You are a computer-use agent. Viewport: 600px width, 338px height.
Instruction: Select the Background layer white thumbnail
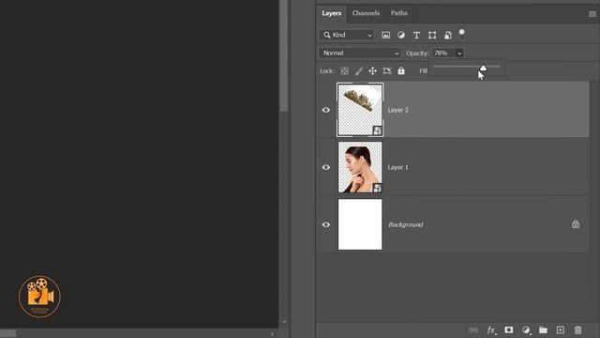[360, 224]
